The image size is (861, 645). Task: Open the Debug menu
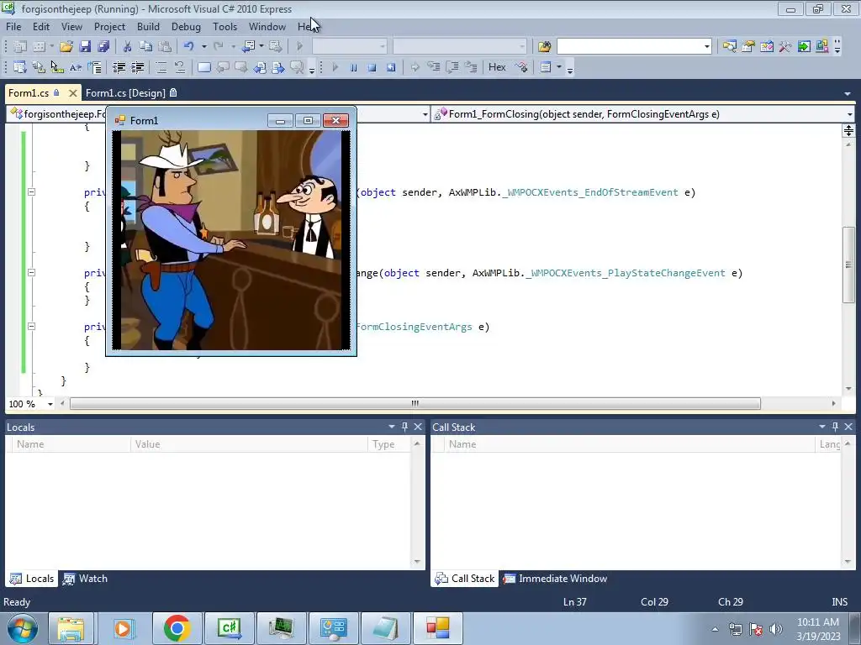pos(186,26)
